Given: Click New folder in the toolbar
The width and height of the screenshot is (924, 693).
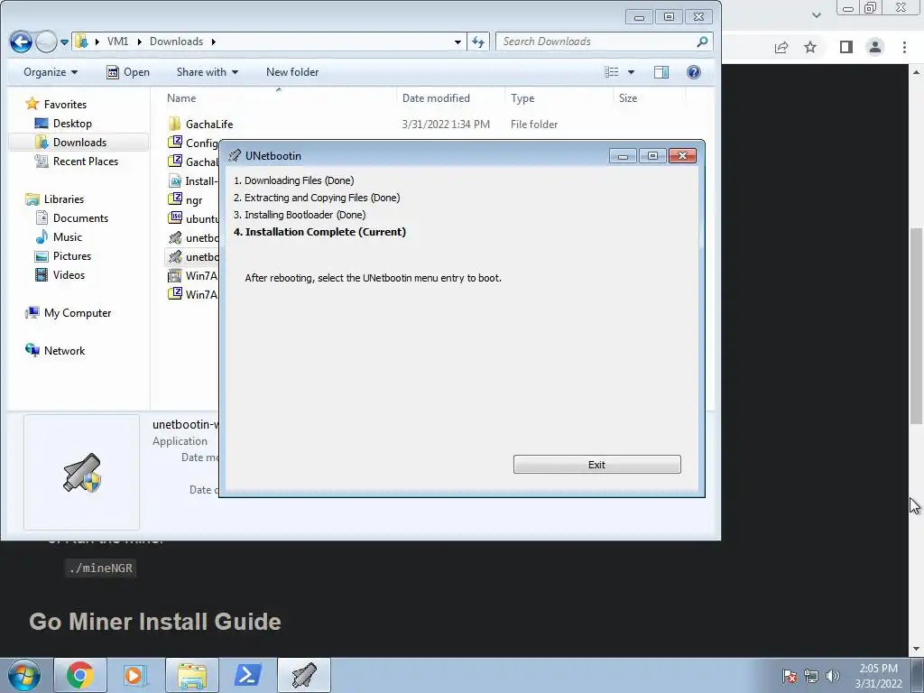Looking at the screenshot, I should point(292,72).
